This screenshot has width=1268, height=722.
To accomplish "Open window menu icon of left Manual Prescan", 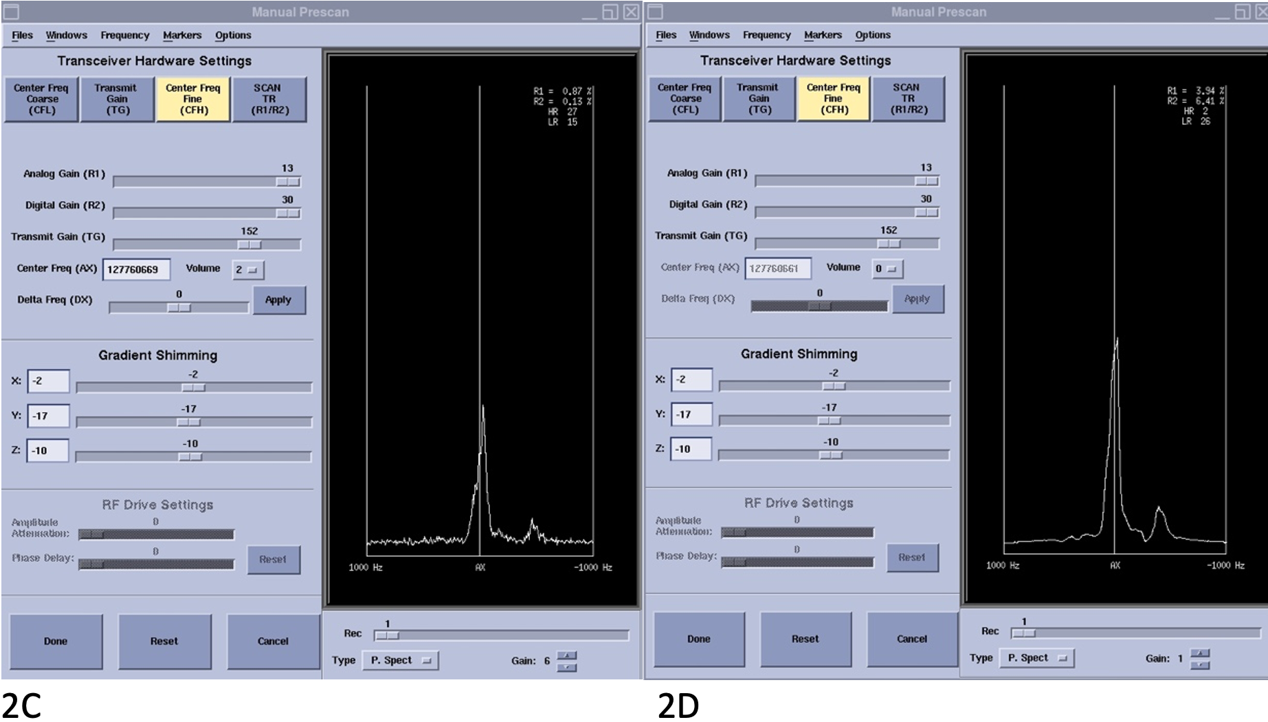I will 12,12.
